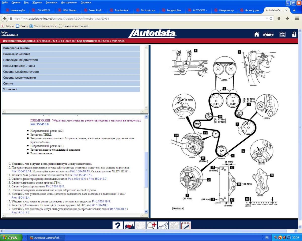302x241 pixels.
Task: Expand the Снятие section
Action: tap(71, 84)
